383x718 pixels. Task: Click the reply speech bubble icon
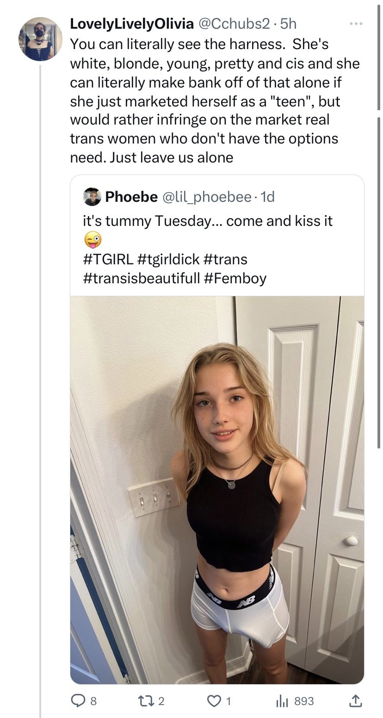77,701
